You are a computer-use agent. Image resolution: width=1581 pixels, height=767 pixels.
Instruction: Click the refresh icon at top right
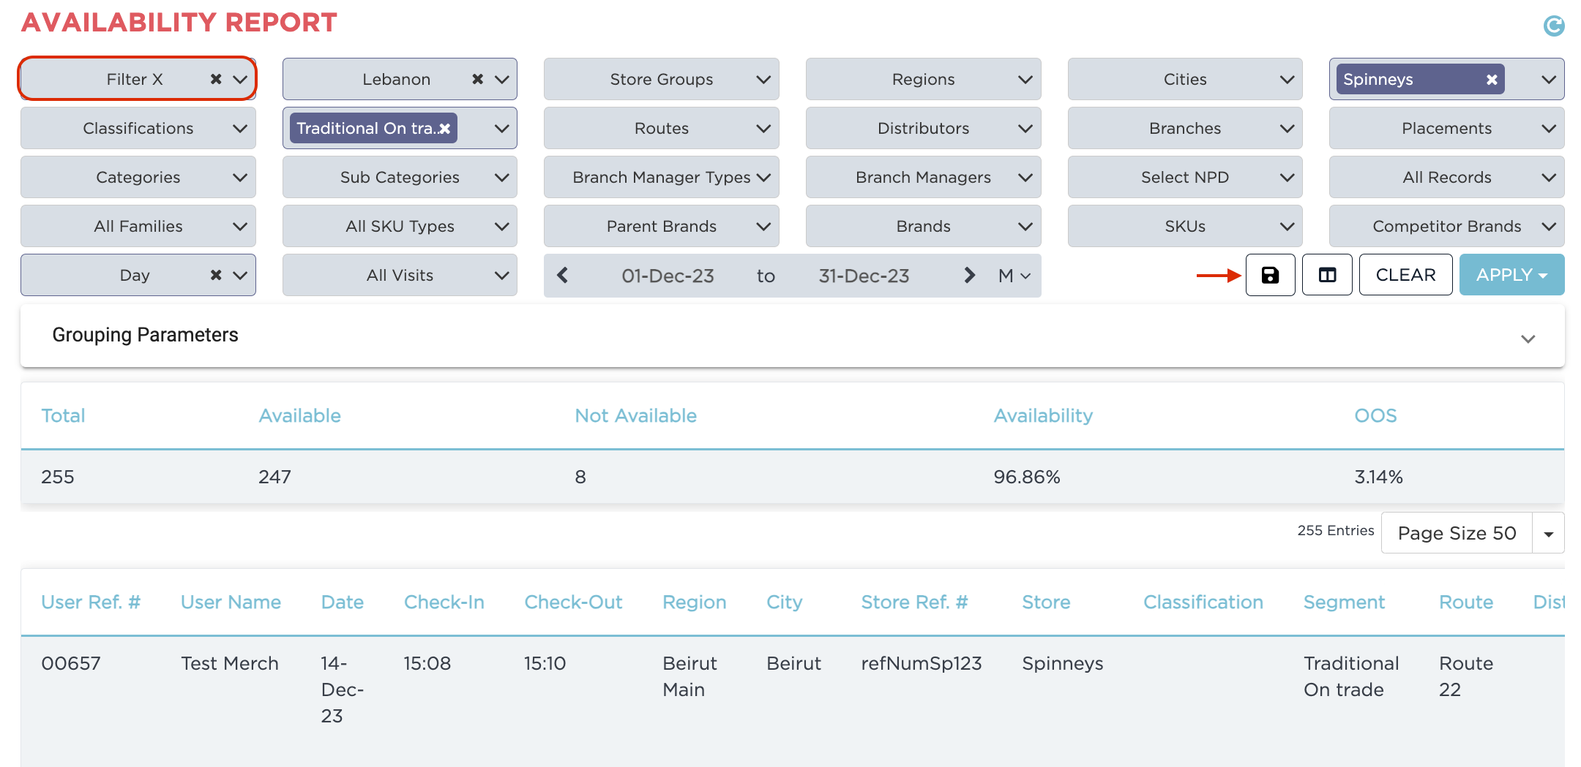pyautogui.click(x=1553, y=26)
